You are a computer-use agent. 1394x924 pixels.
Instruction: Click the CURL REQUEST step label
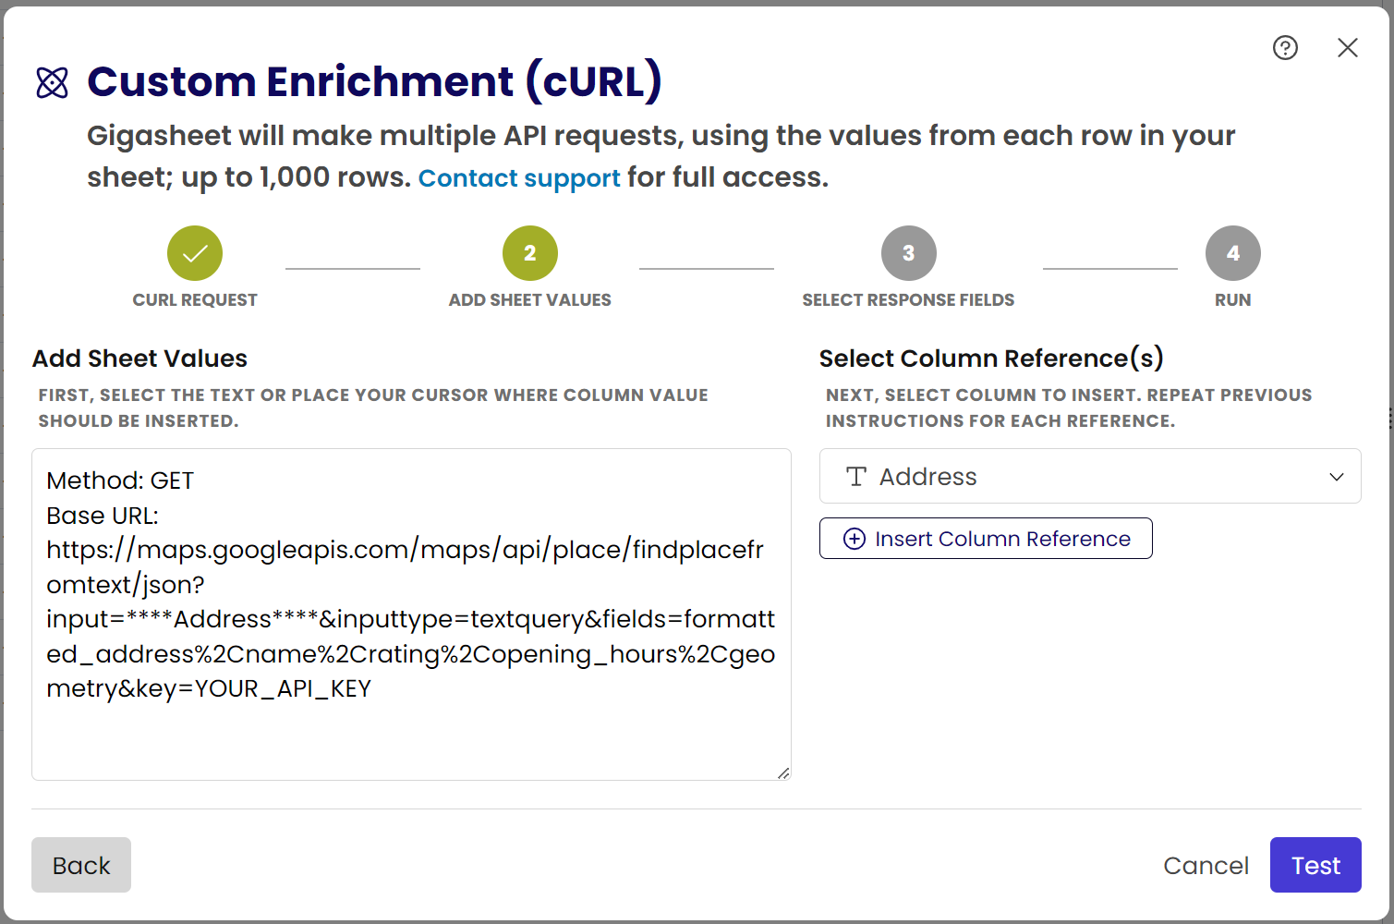pyautogui.click(x=195, y=300)
